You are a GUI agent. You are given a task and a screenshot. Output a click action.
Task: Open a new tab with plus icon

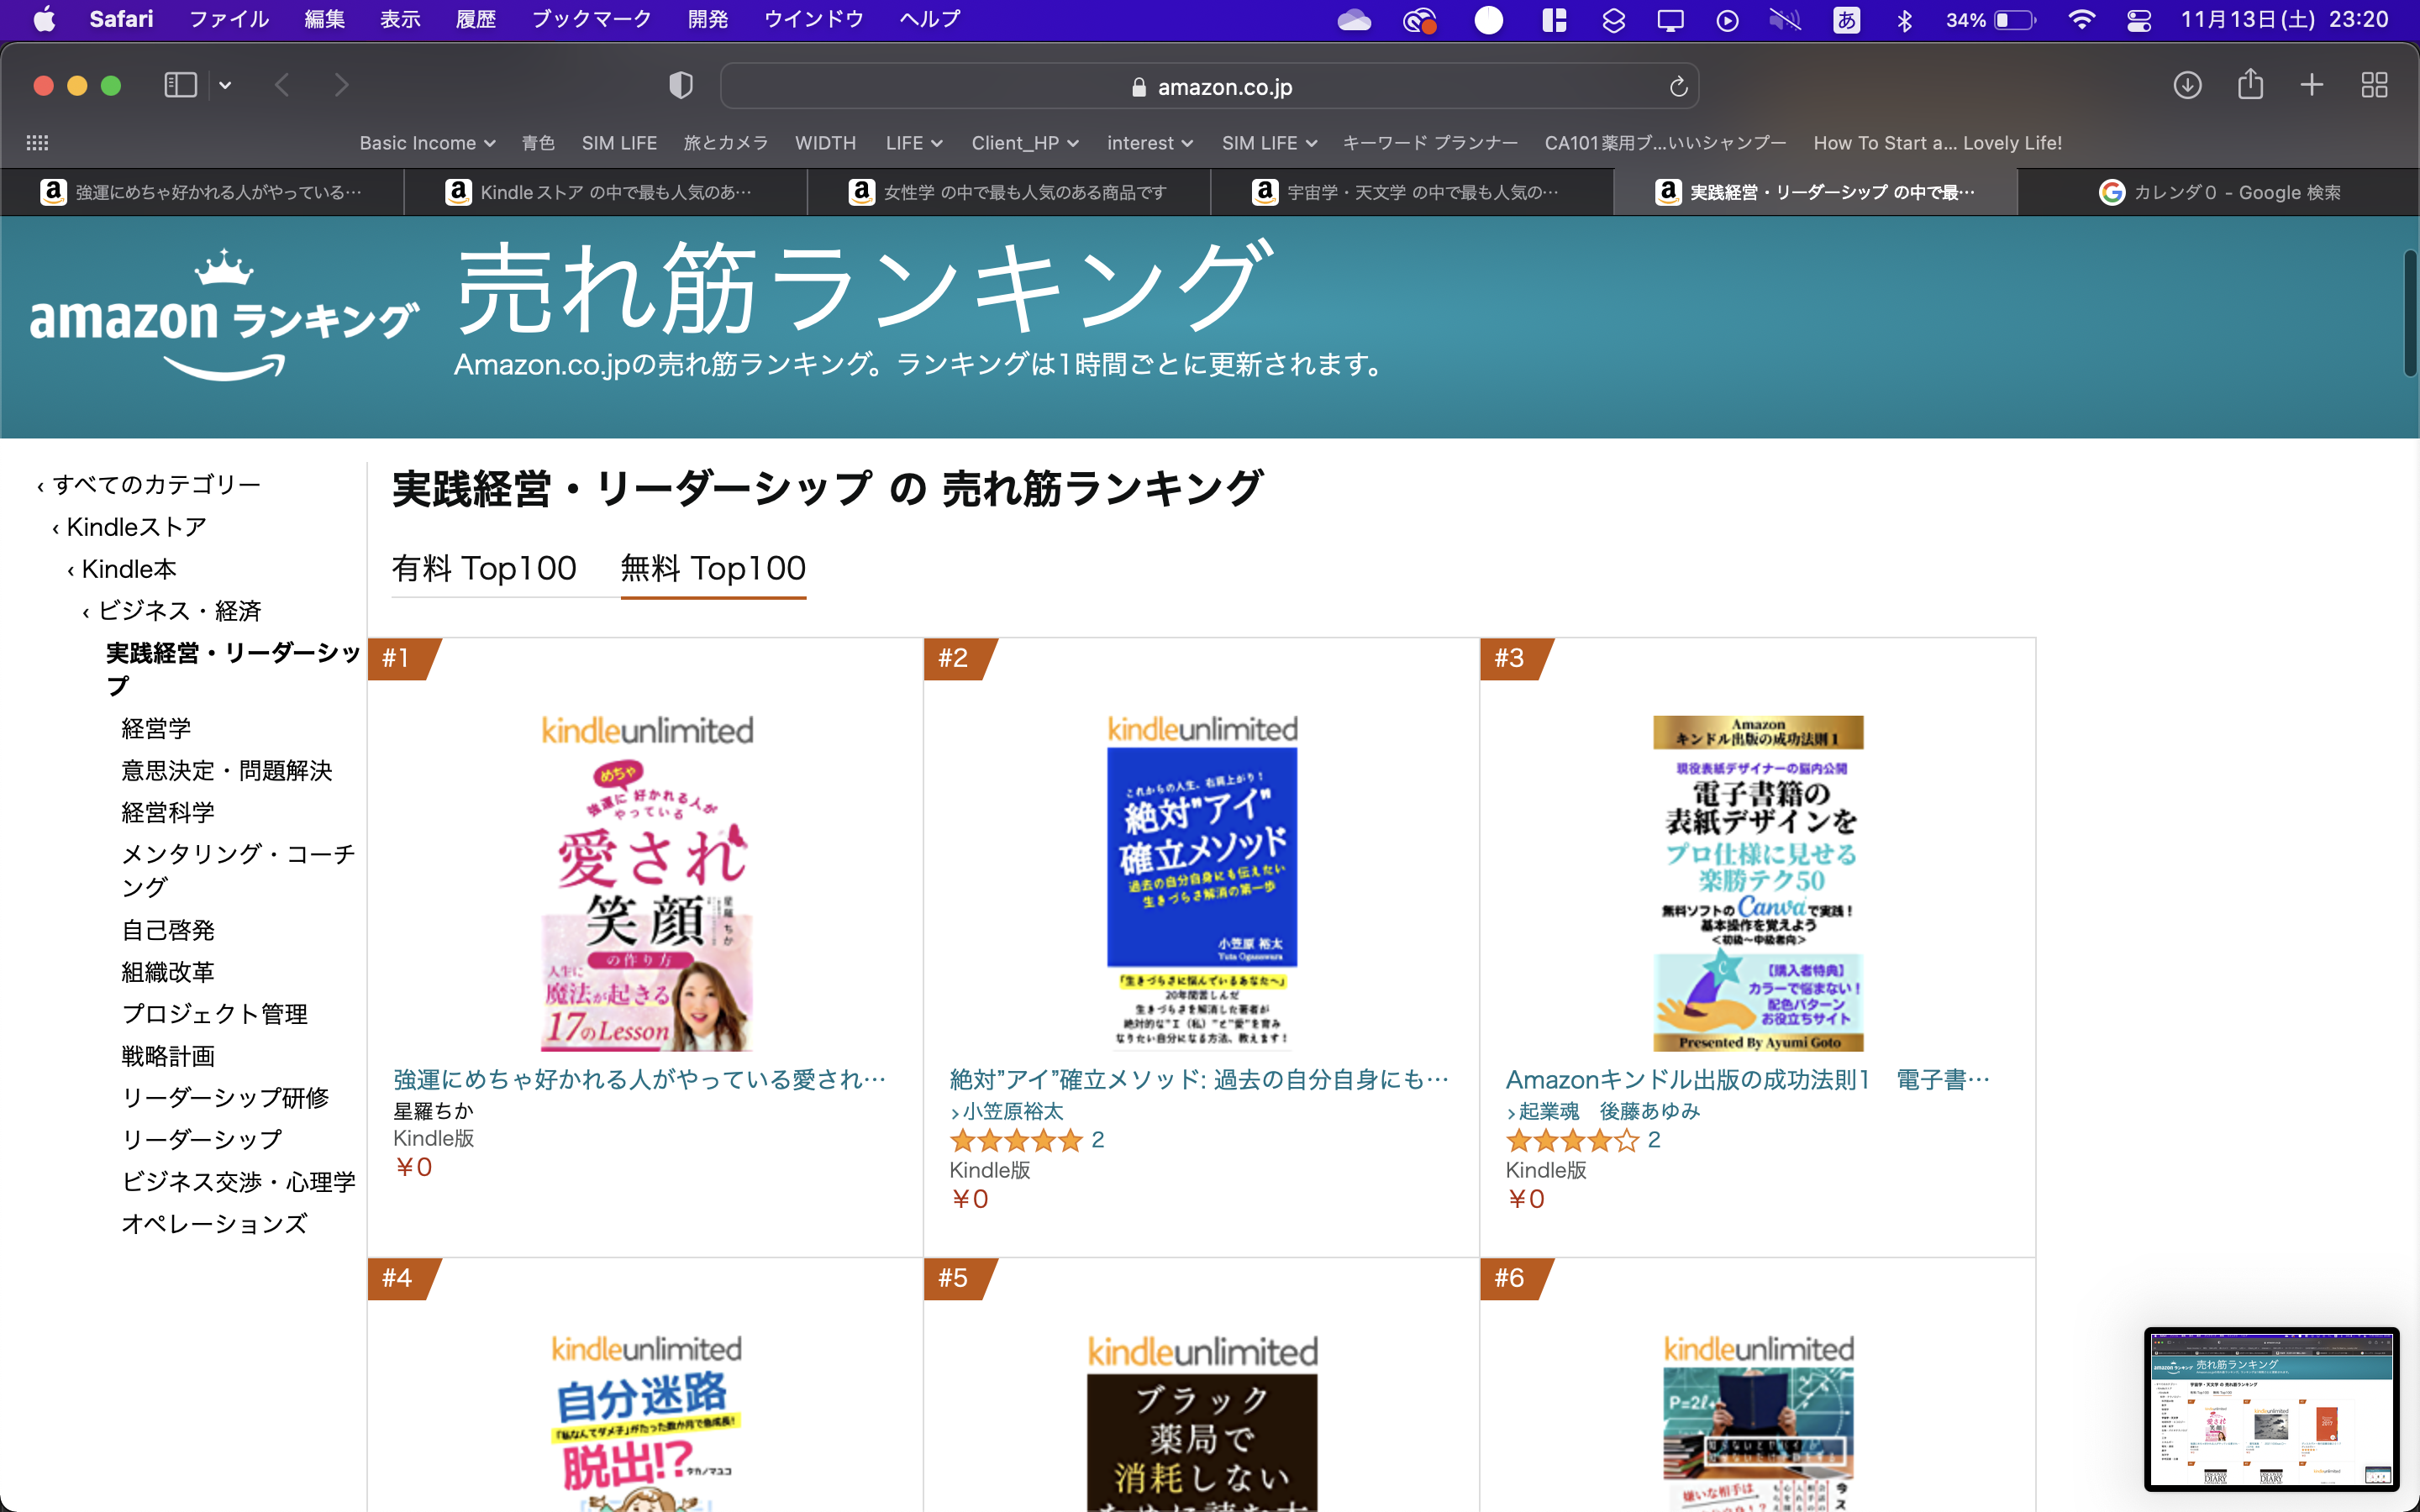tap(2312, 85)
